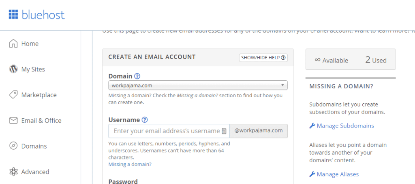Click the Domain field label
Viewport: 415px width, 184px height.
[120, 76]
